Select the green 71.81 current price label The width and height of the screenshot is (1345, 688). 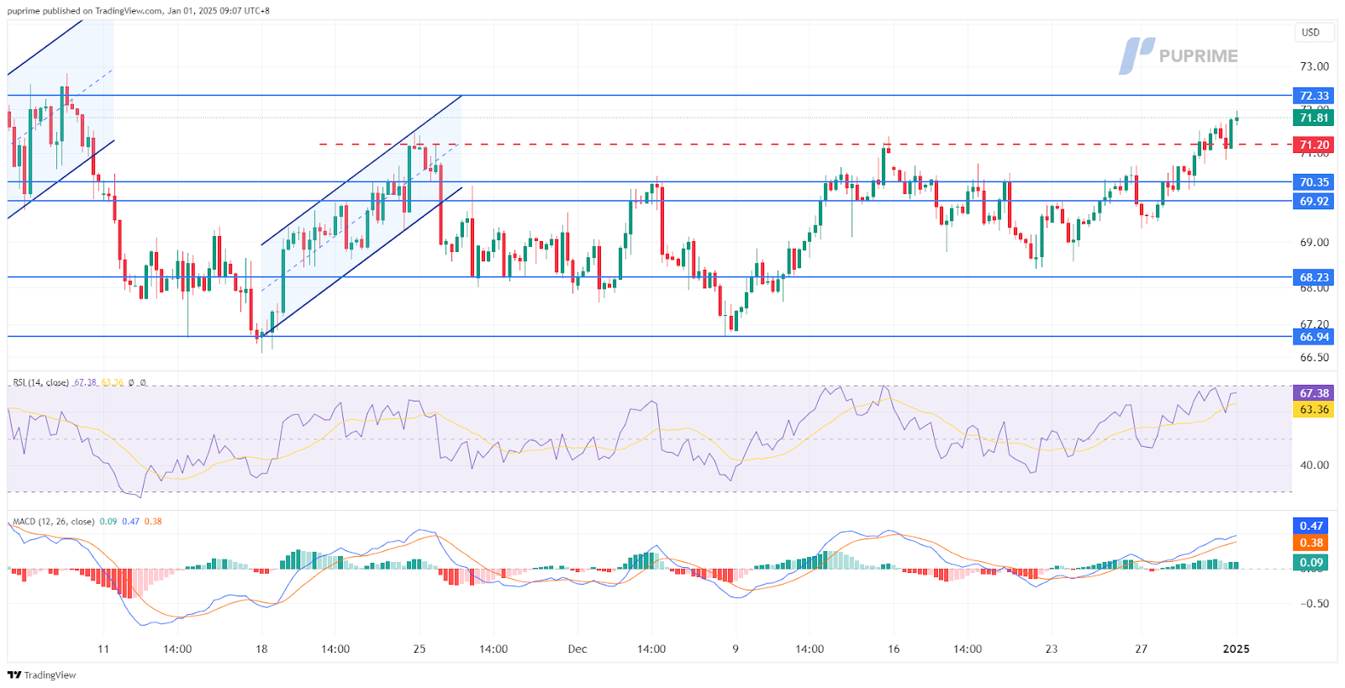(x=1313, y=118)
